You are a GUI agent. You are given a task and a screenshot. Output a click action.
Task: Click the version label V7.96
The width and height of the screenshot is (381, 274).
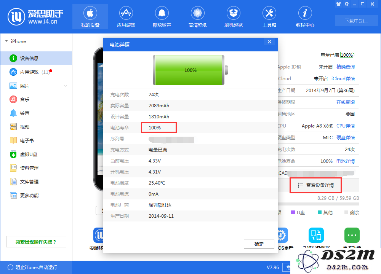click(273, 267)
